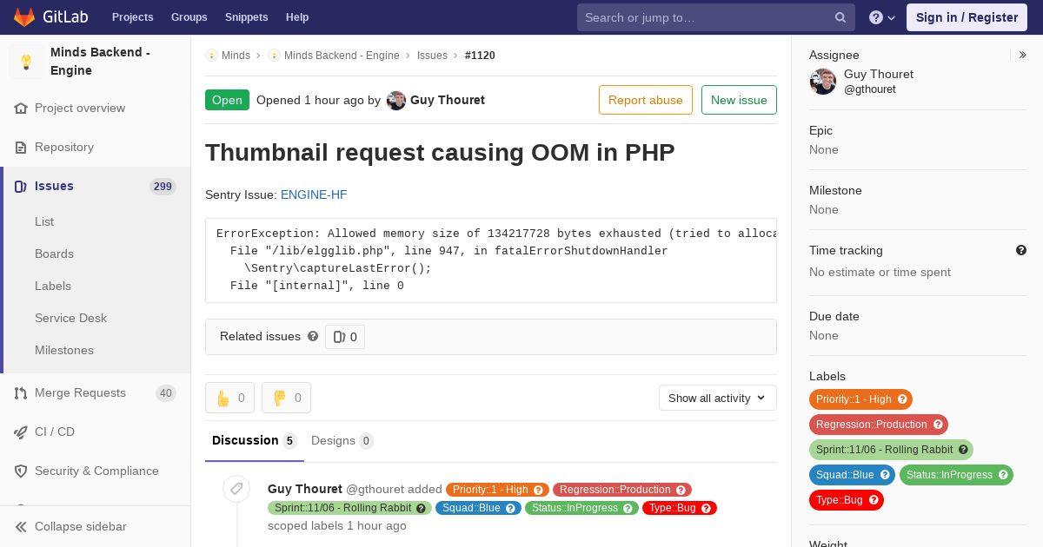Screen dimensions: 1043x547
Task: Collapse right sidebar using double-arrow icon
Action: point(1023,55)
